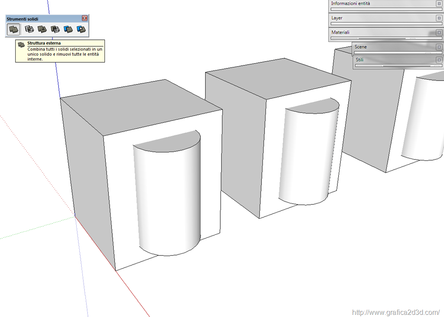Image resolution: width=444 pixels, height=317 pixels.
Task: Close the Materiali panel
Action: coord(439,32)
